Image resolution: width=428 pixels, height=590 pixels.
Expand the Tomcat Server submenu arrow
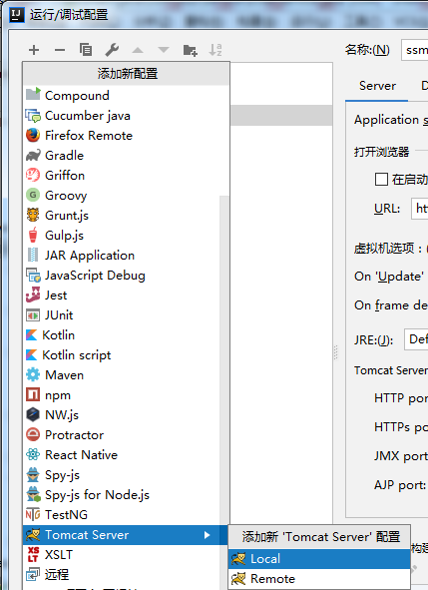pos(207,535)
